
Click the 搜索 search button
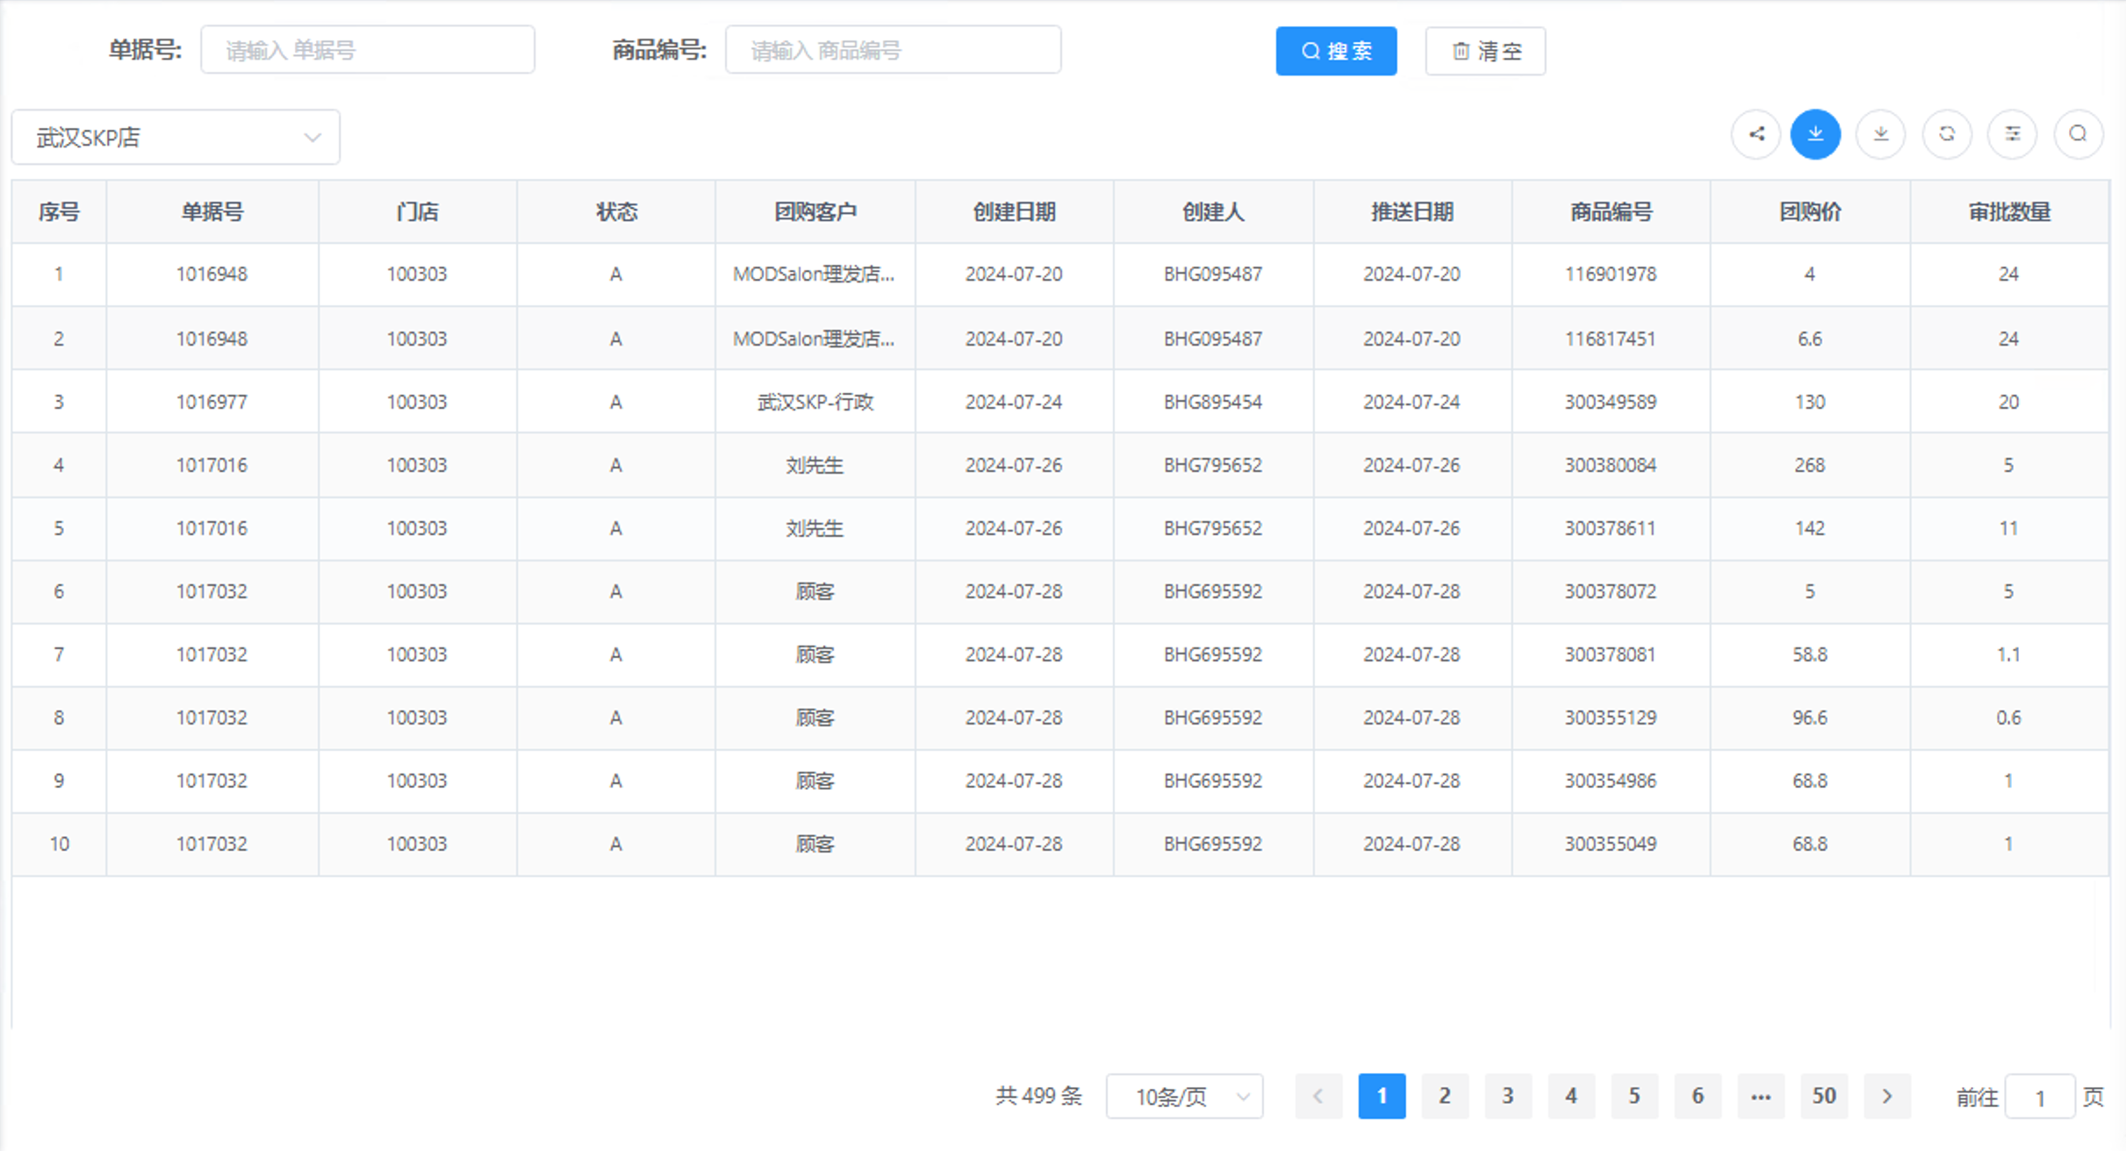click(x=1336, y=50)
